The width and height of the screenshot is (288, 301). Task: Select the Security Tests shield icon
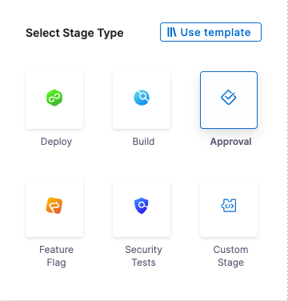[x=142, y=206]
